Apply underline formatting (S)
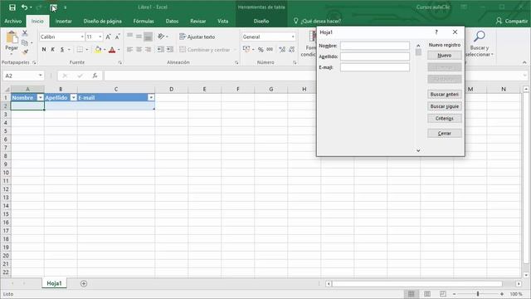 (x=62, y=50)
